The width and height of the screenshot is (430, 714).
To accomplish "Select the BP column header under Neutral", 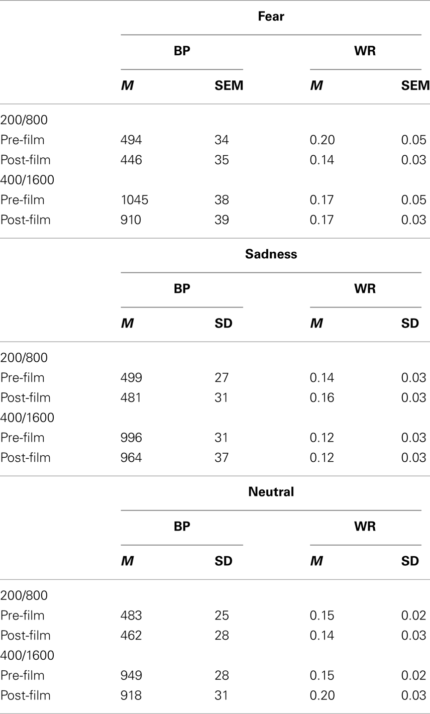I will 182,527.
